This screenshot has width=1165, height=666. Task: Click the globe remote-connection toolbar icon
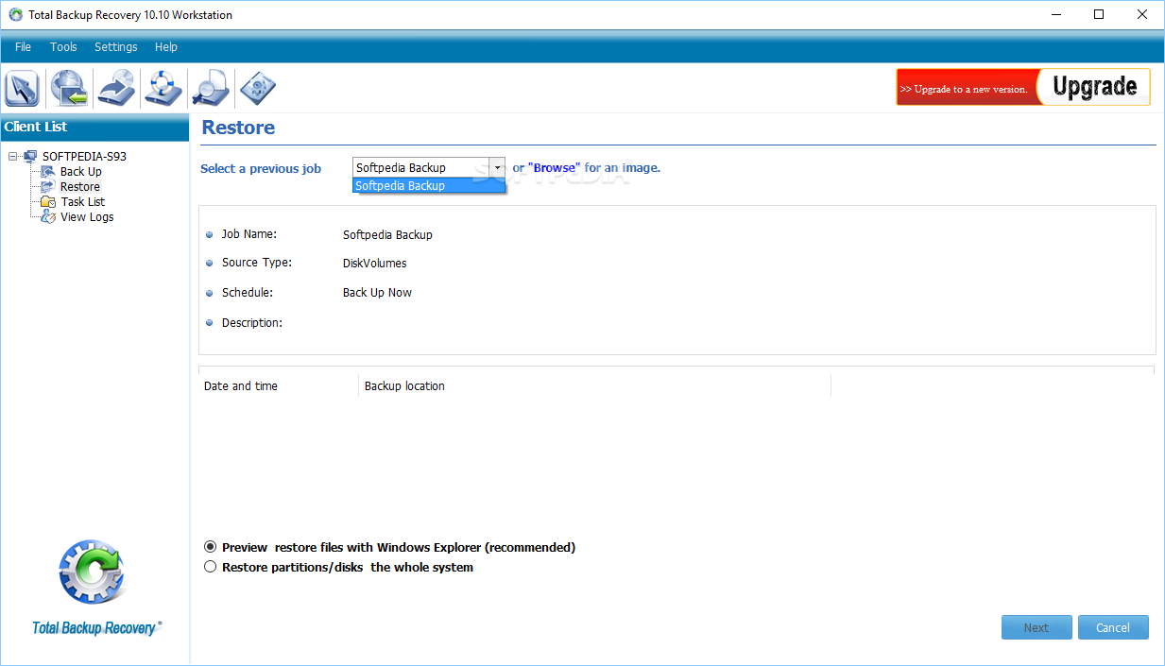click(69, 89)
